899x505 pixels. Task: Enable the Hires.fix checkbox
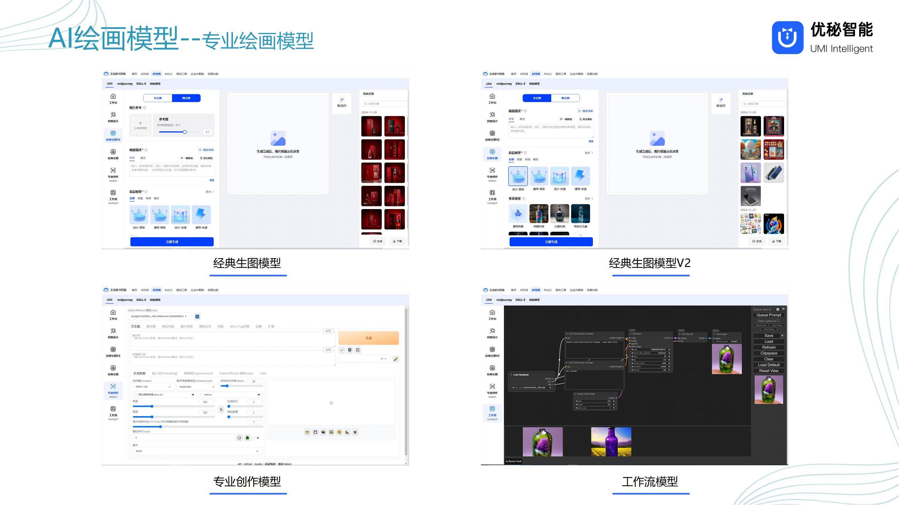coord(136,395)
